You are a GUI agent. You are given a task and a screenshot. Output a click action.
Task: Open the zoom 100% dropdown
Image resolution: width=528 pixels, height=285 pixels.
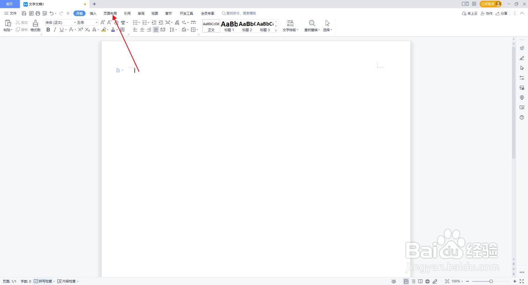click(462, 281)
